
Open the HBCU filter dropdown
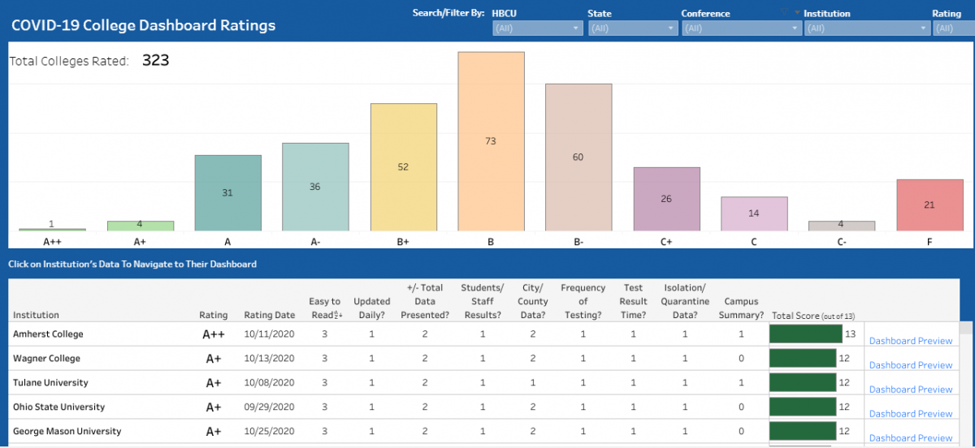click(538, 28)
